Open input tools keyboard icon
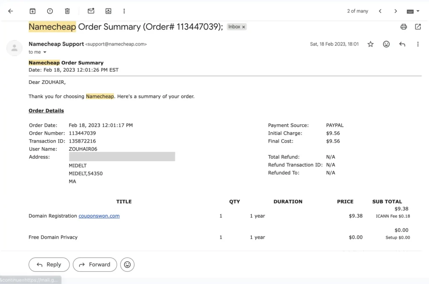Image resolution: width=429 pixels, height=284 pixels. 410,11
